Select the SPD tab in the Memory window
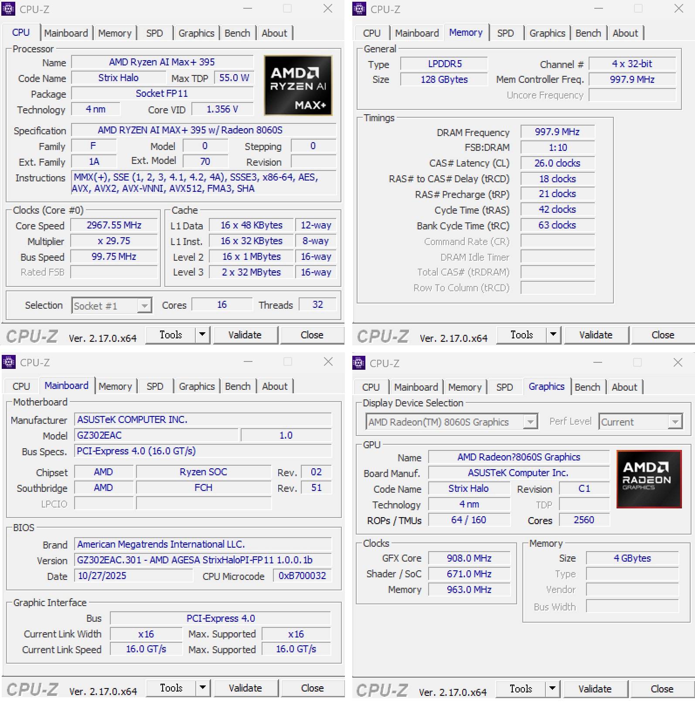Image resolution: width=695 pixels, height=702 pixels. 506,33
